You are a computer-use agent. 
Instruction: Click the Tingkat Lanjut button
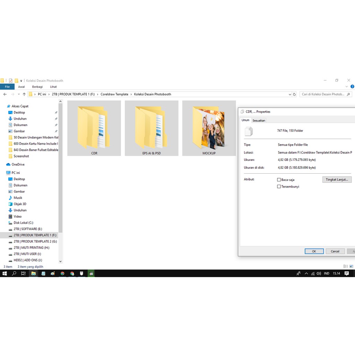[337, 180]
